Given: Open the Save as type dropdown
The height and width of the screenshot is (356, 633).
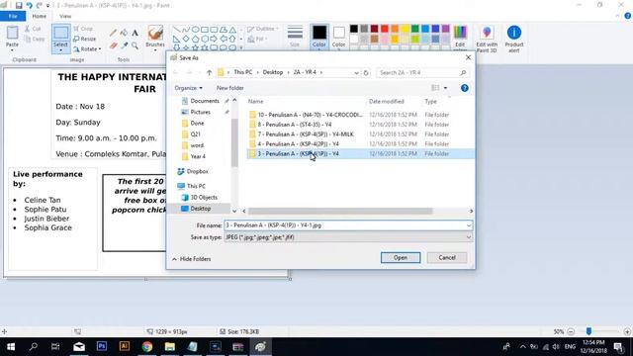Looking at the screenshot, I should 468,237.
